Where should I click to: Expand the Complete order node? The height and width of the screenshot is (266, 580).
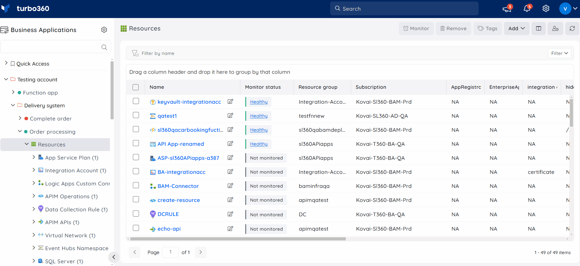20,118
